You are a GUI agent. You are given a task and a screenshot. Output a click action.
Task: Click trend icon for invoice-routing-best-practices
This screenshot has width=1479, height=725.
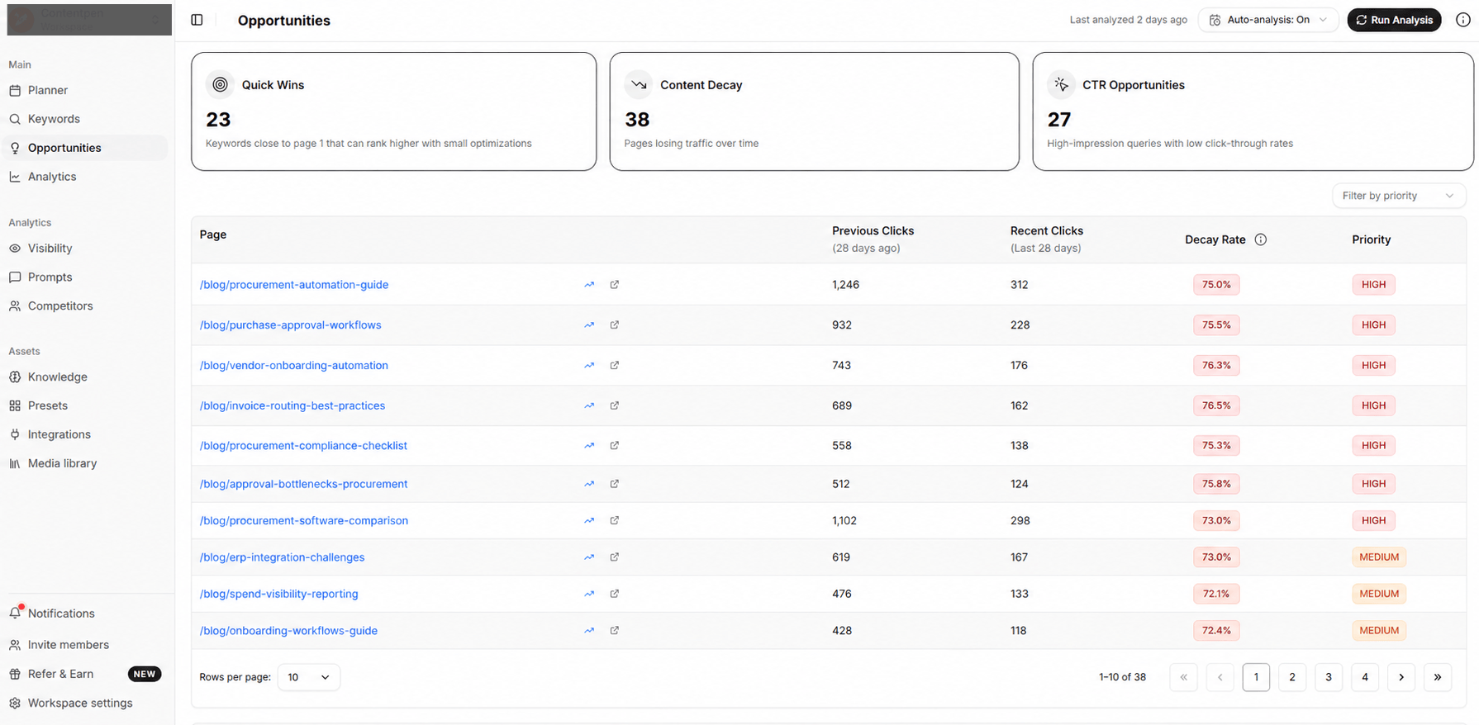589,405
